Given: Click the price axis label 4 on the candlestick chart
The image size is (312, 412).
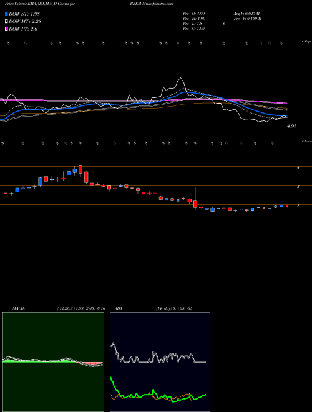Looking at the screenshot, I should point(298,168).
